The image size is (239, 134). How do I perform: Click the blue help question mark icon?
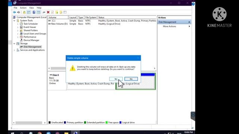(x=193, y=4)
